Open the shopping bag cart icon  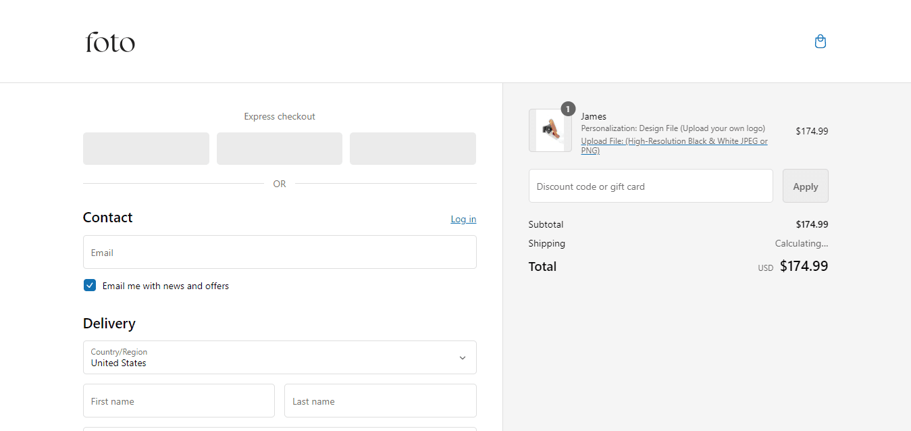[x=821, y=42]
